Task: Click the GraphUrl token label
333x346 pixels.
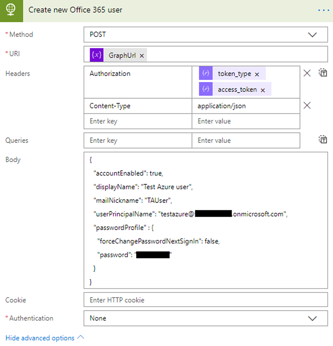Action: [122, 55]
